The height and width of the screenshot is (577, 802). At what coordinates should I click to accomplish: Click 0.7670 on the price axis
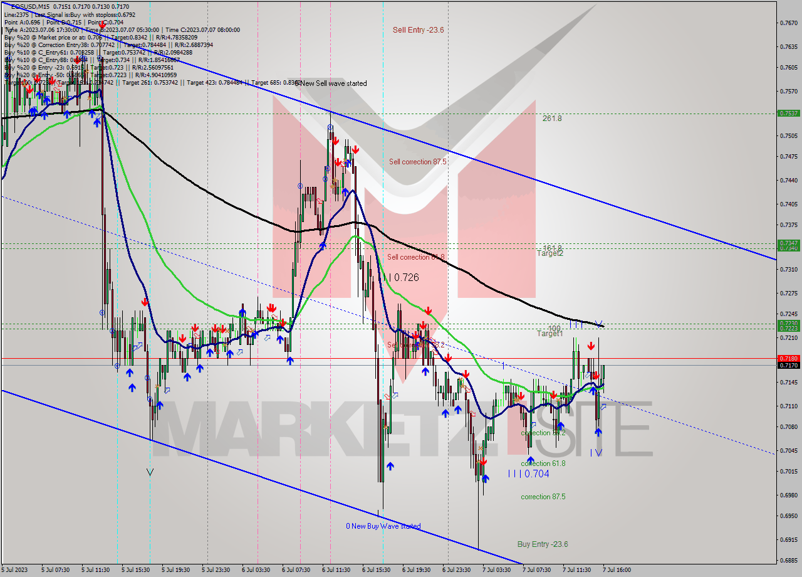788,23
